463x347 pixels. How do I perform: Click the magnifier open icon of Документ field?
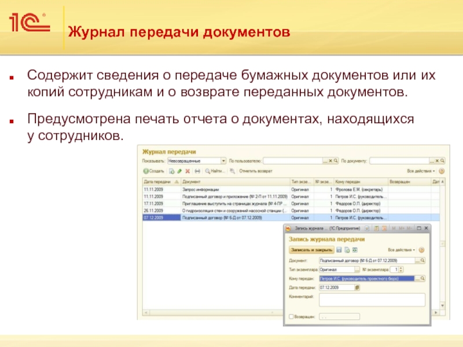click(x=423, y=261)
